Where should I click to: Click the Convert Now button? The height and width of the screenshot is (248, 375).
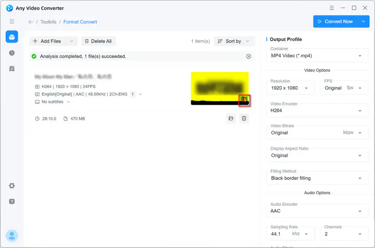tap(335, 22)
